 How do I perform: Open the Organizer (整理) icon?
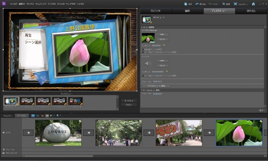223,4
